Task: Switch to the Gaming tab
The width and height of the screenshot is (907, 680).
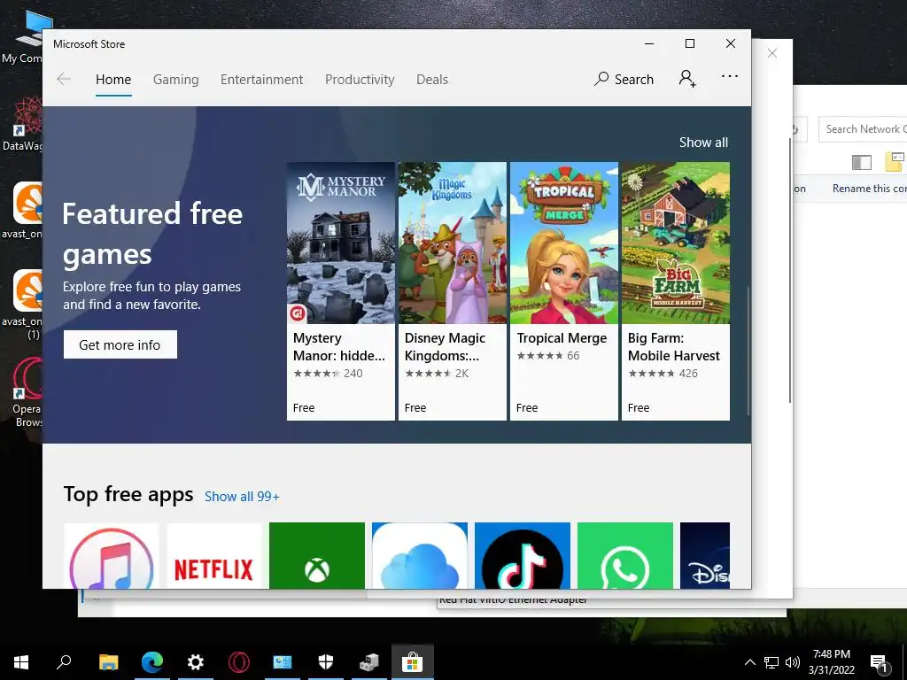Action: (x=176, y=80)
